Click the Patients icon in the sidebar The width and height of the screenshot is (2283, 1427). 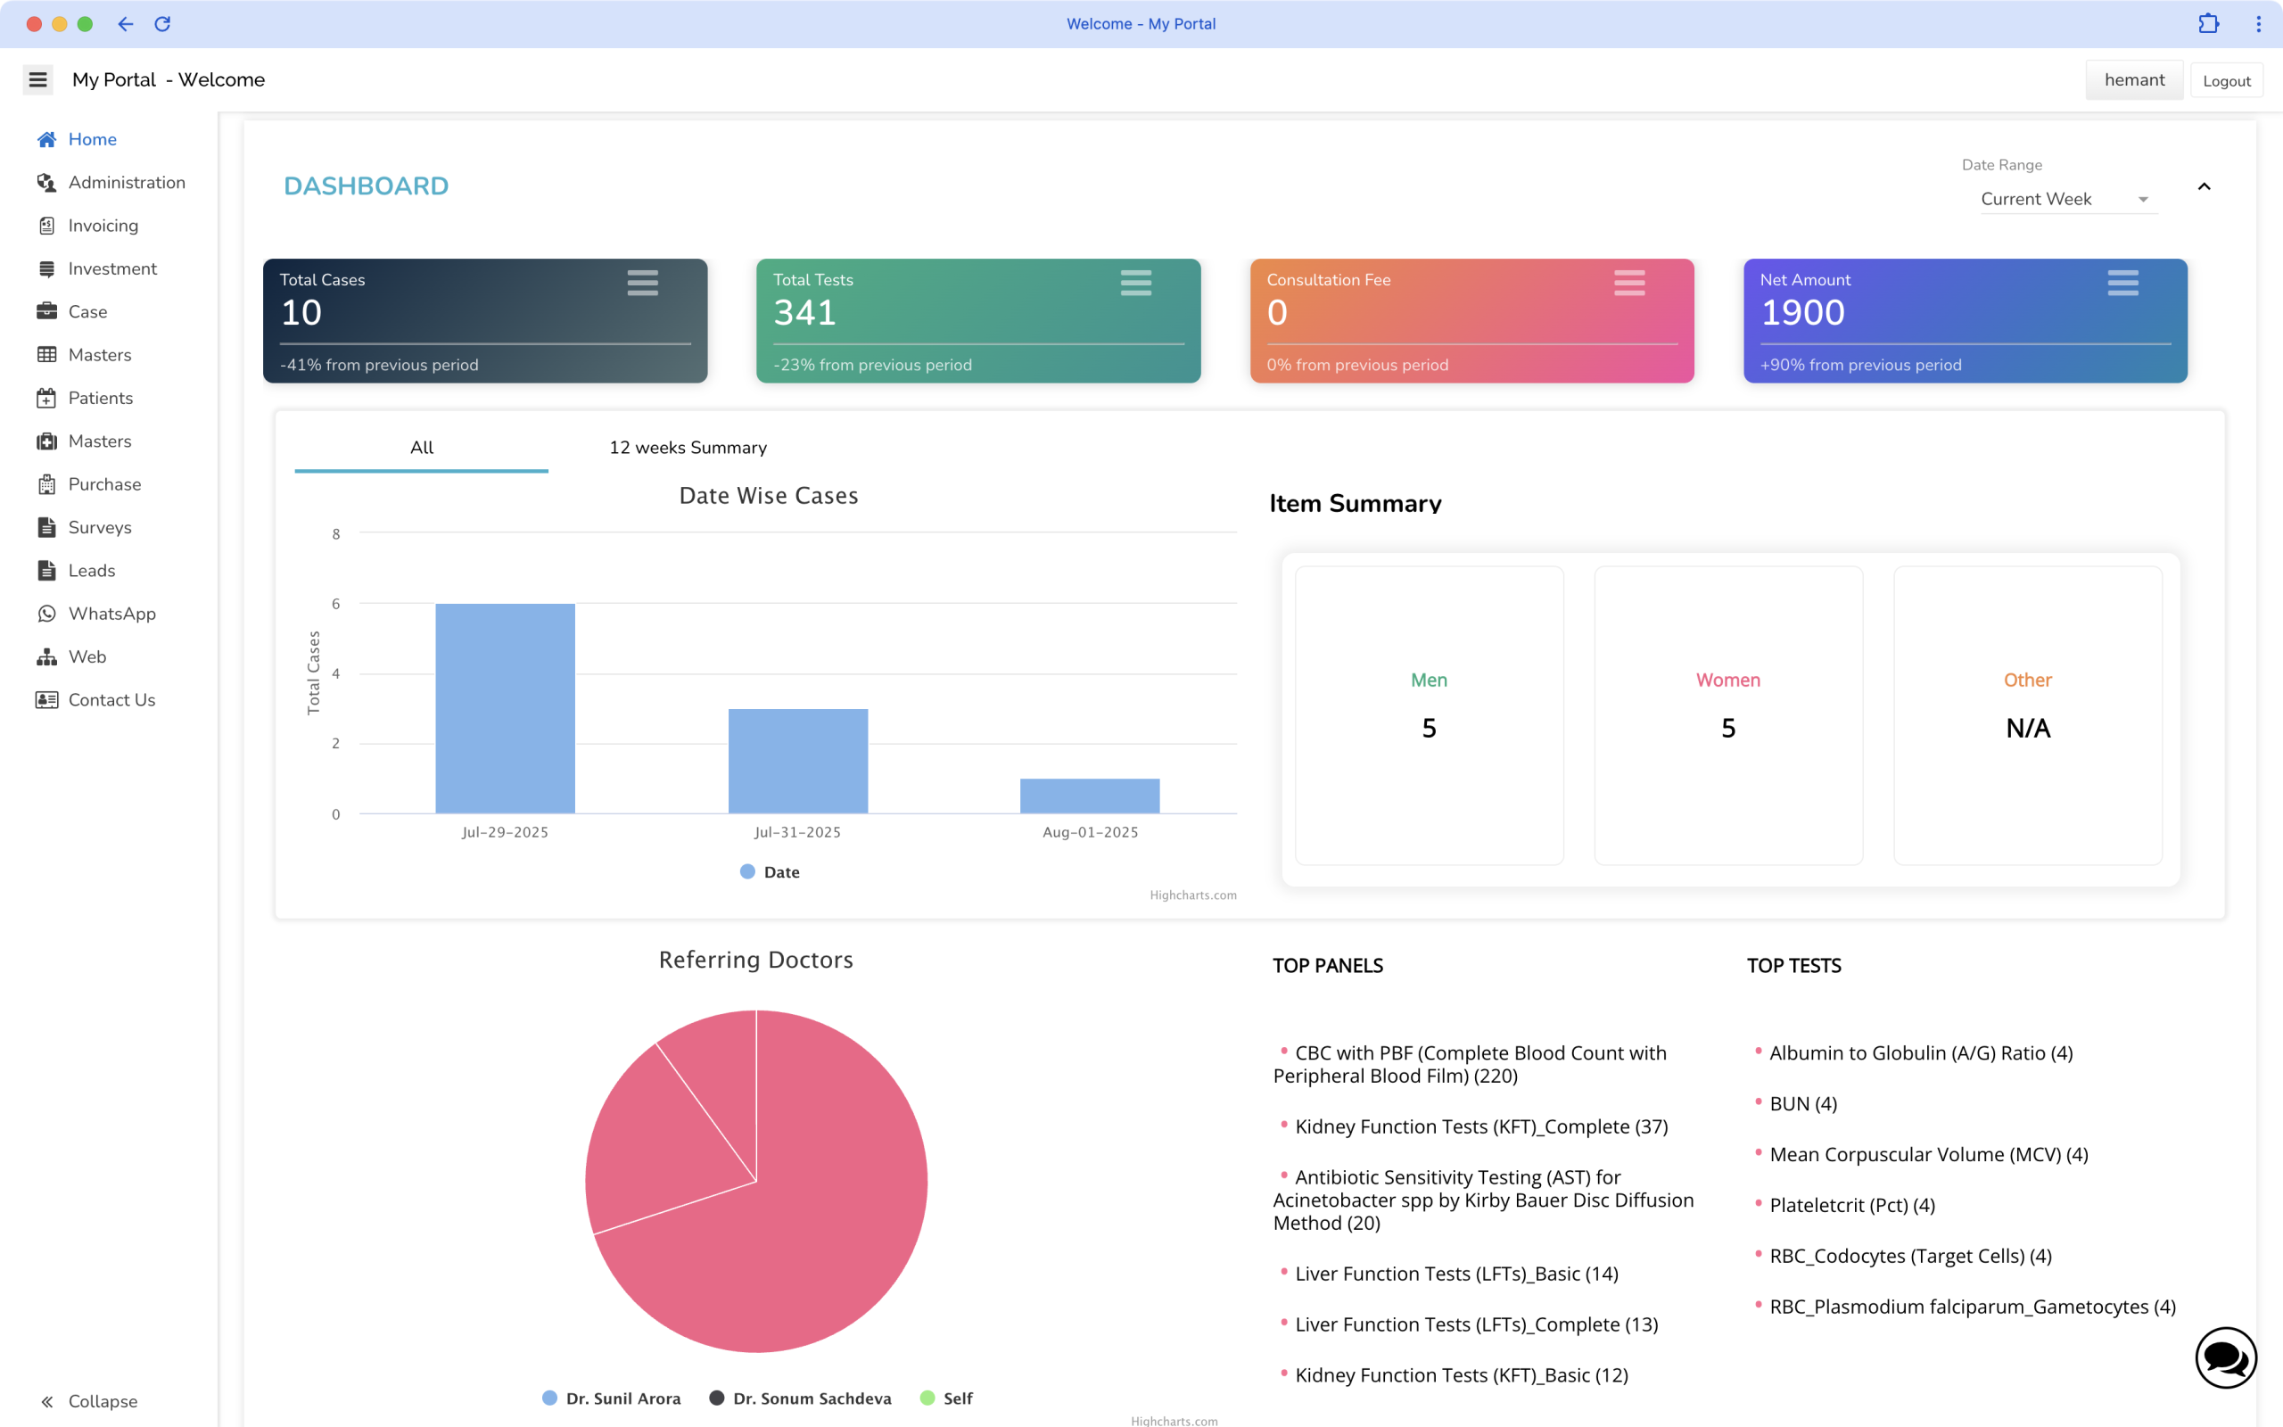tap(46, 399)
